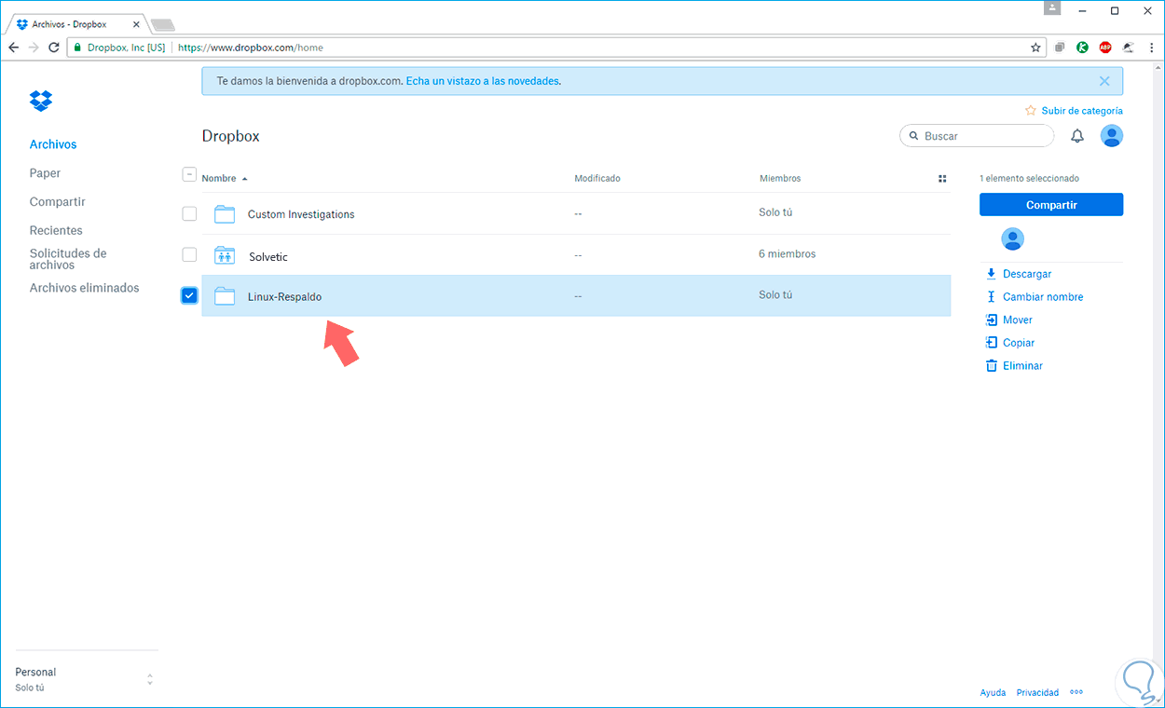
Task: Click the Eliminar label
Action: click(1022, 366)
